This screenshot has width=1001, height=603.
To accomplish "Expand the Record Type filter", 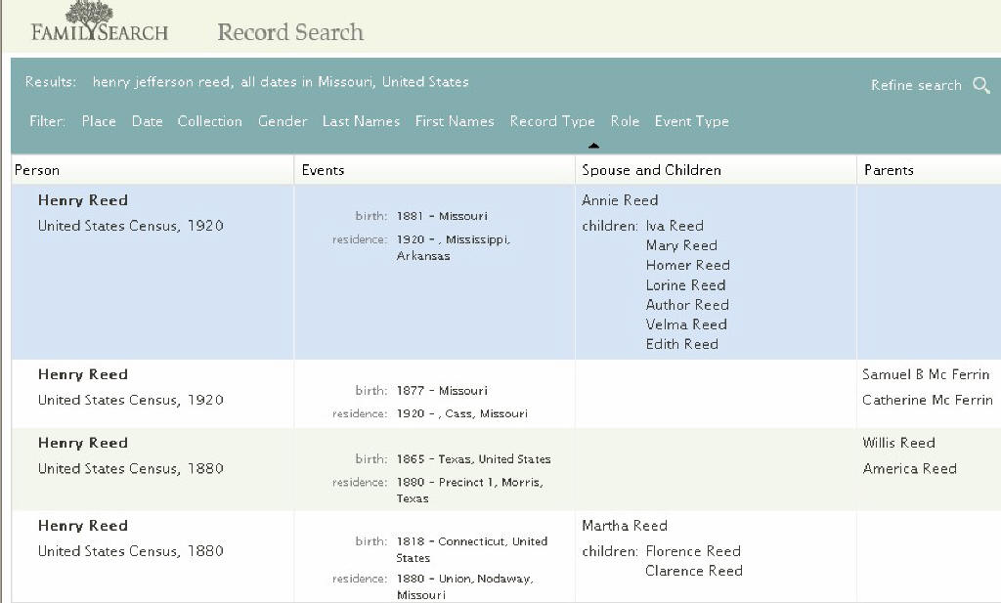I will point(552,121).
